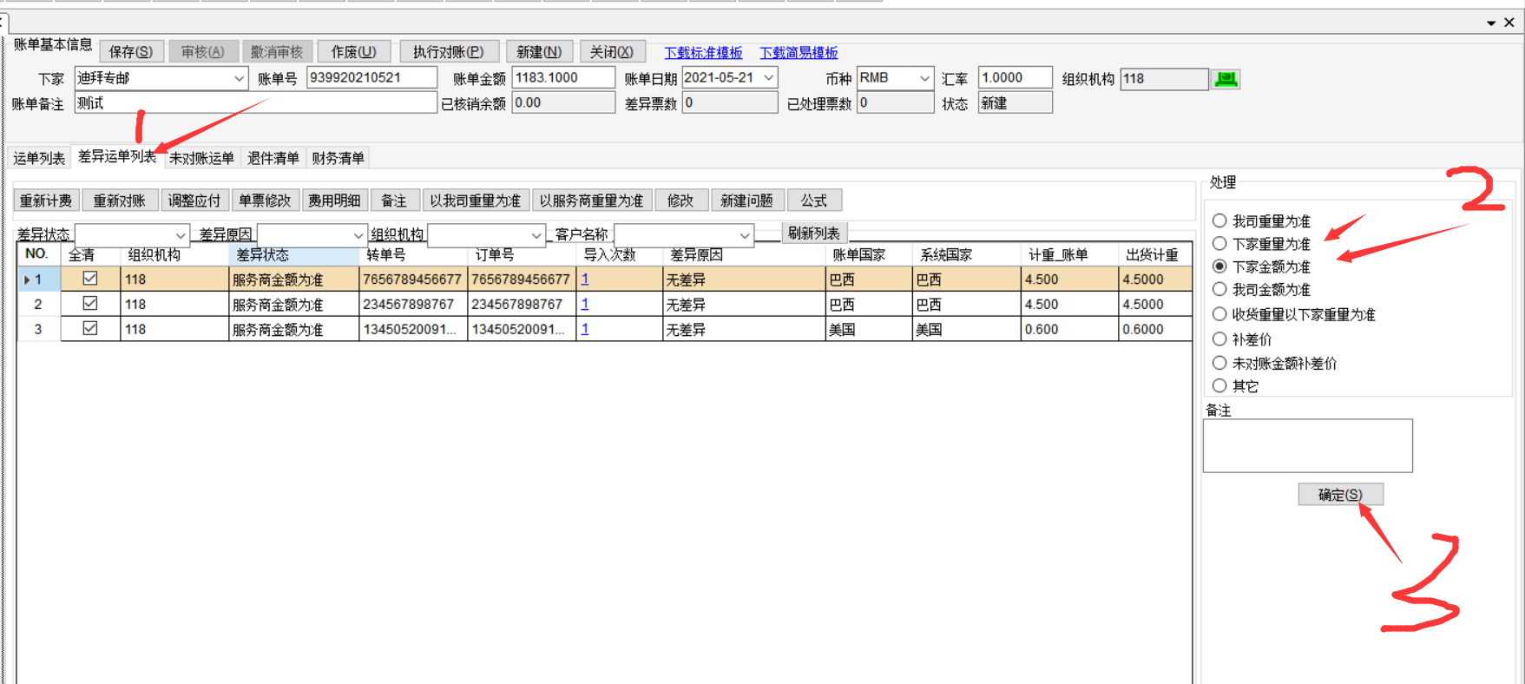The width and height of the screenshot is (1525, 684).
Task: Choose the 补差价 radio option
Action: coord(1219,339)
